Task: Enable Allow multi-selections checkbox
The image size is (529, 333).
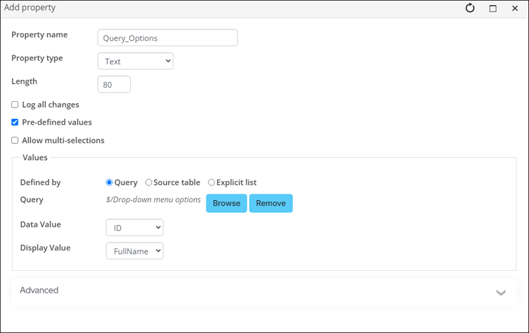Action: 15,140
